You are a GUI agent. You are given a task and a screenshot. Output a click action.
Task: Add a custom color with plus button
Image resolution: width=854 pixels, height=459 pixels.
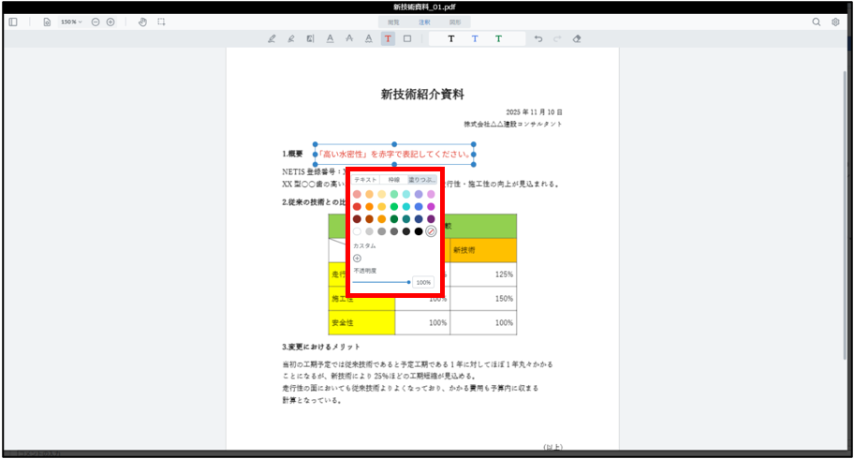[357, 258]
